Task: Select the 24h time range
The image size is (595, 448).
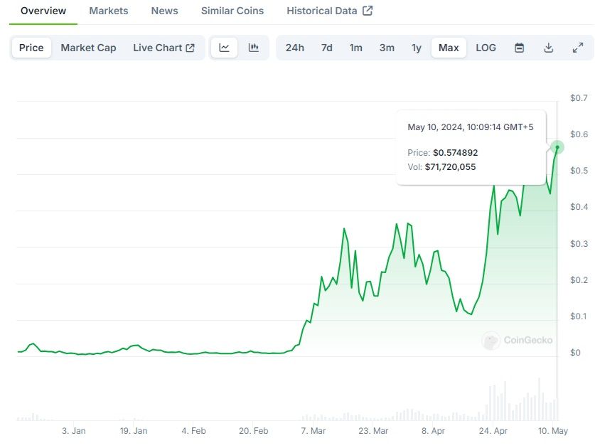Action: 295,48
